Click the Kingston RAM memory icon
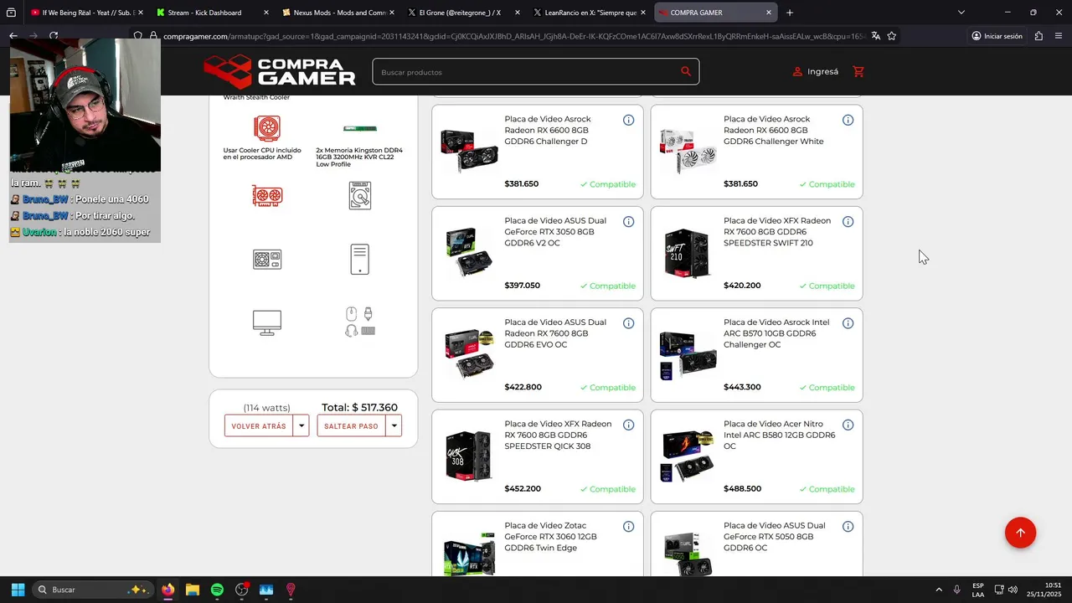Screen dimensions: 1072x603 pyautogui.click(x=360, y=128)
